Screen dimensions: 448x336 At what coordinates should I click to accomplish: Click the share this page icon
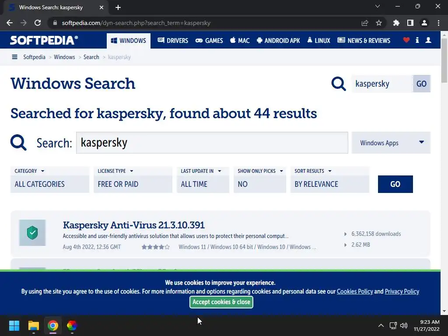point(364,23)
